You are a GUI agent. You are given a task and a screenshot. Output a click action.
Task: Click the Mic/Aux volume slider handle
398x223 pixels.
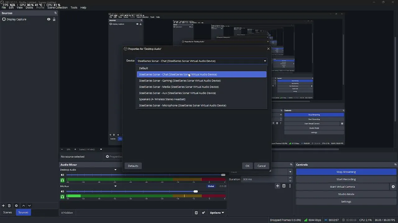196,191
